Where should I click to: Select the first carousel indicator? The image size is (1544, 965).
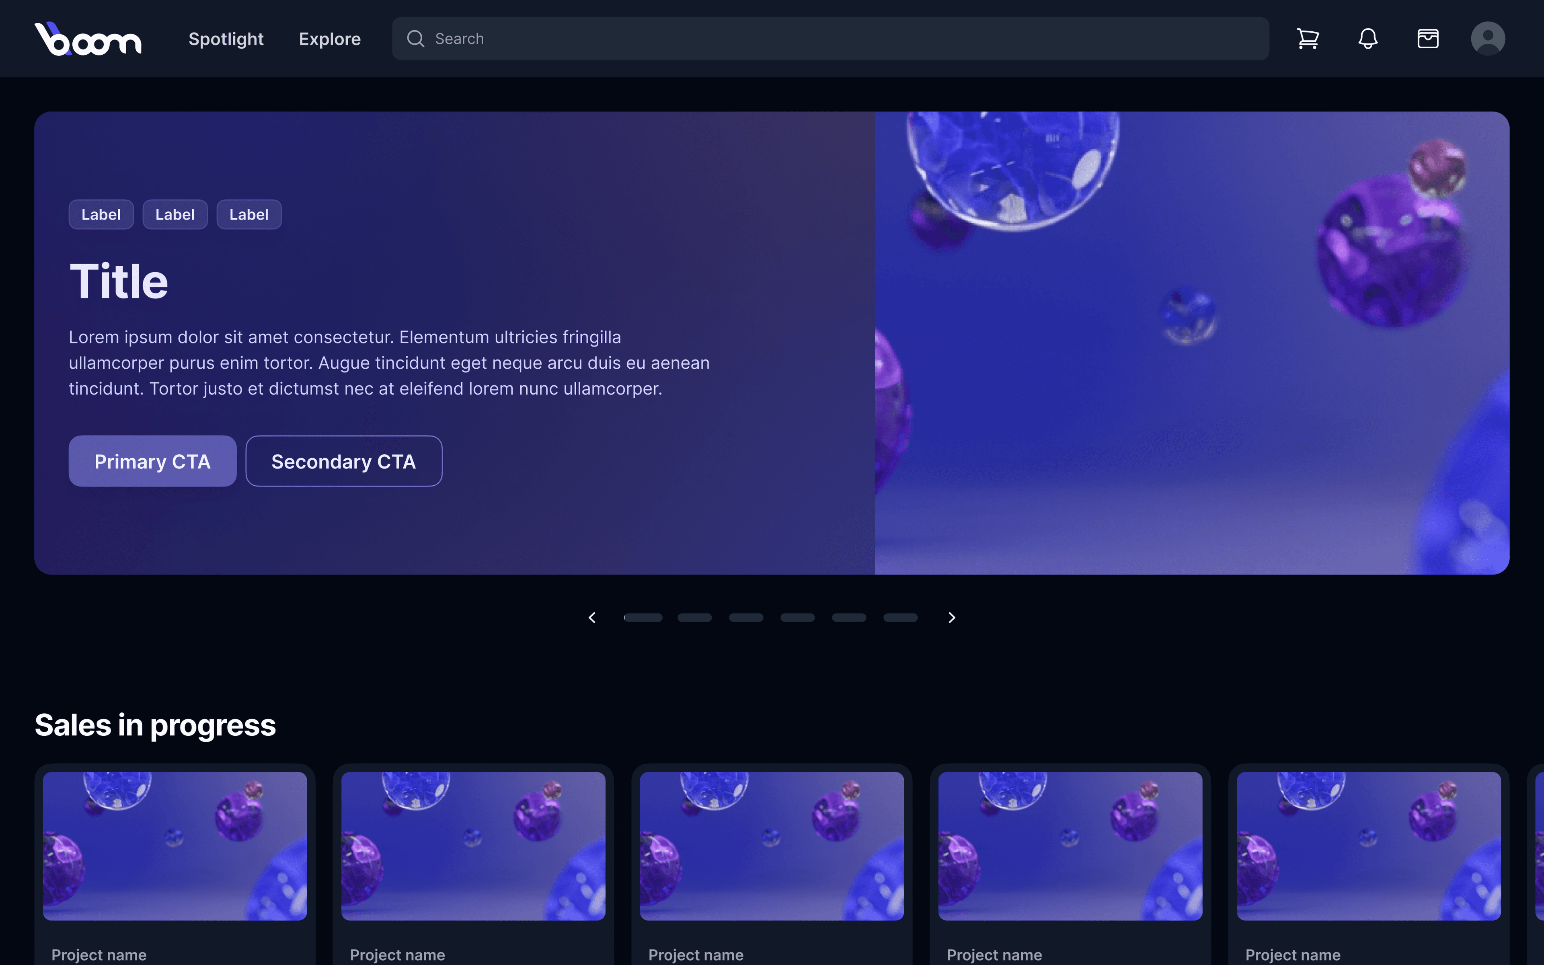pos(643,618)
